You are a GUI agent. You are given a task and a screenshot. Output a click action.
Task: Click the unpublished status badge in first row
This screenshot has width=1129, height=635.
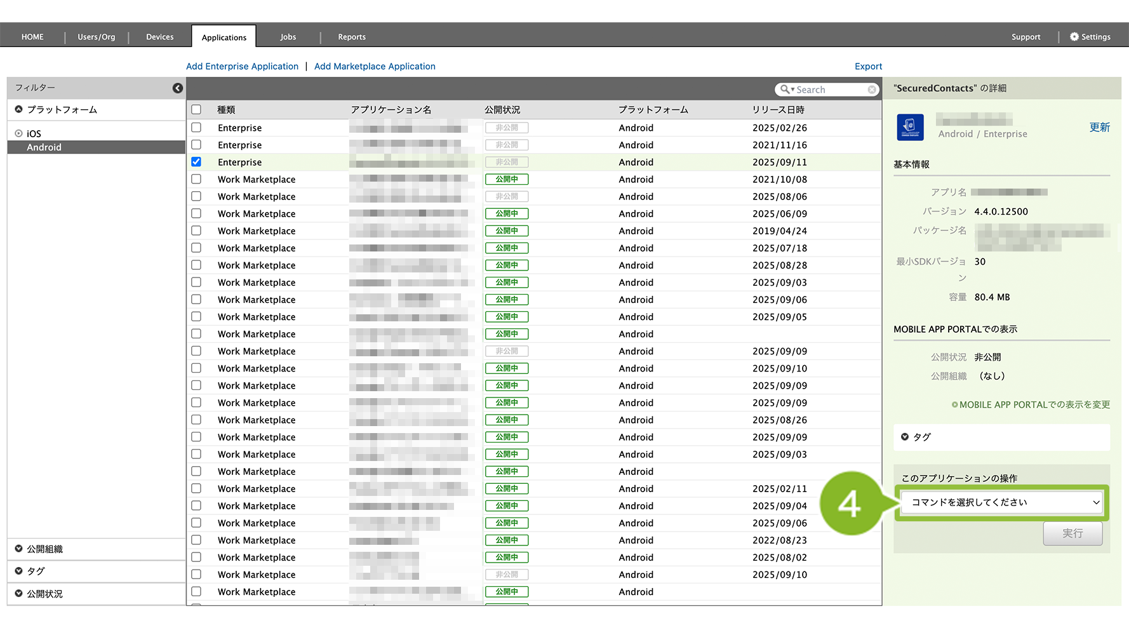(x=507, y=128)
